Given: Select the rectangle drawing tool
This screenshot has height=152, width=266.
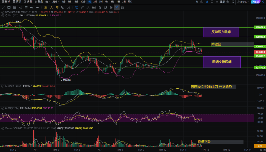Looking at the screenshot, I should tap(9, 7).
